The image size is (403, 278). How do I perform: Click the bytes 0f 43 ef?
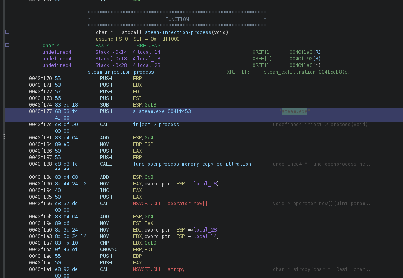click(x=66, y=250)
